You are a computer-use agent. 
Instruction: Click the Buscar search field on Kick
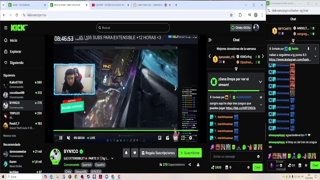click(x=133, y=28)
